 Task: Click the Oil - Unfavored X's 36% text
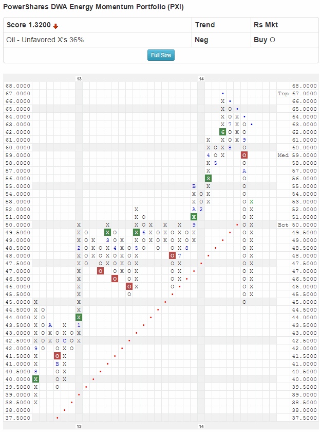pos(45,40)
